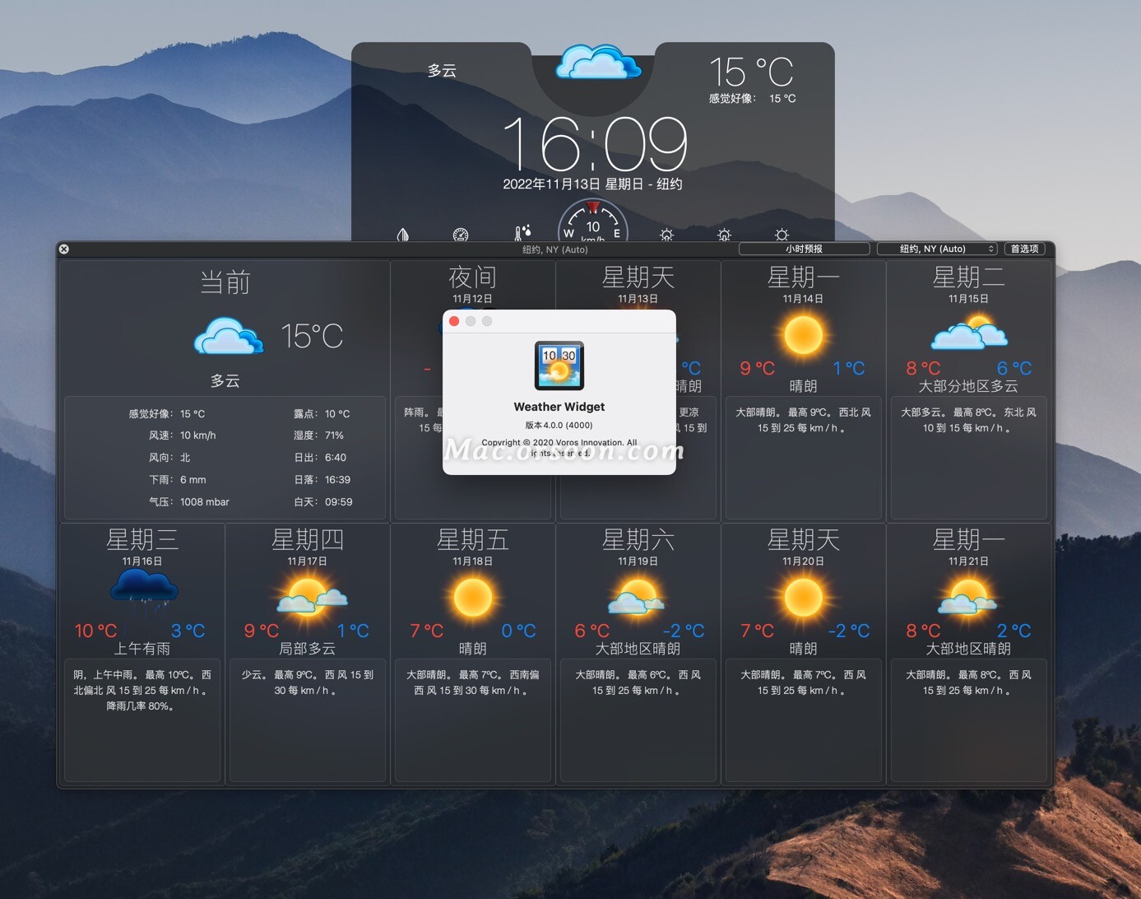1141x899 pixels.
Task: Click the cloudy sun icon for 11月15日
Action: pos(969,332)
